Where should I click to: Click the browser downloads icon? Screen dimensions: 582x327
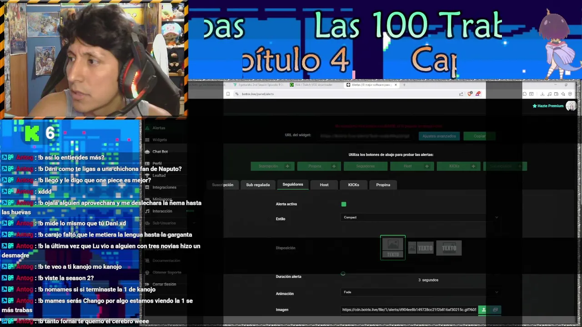pyautogui.click(x=542, y=94)
